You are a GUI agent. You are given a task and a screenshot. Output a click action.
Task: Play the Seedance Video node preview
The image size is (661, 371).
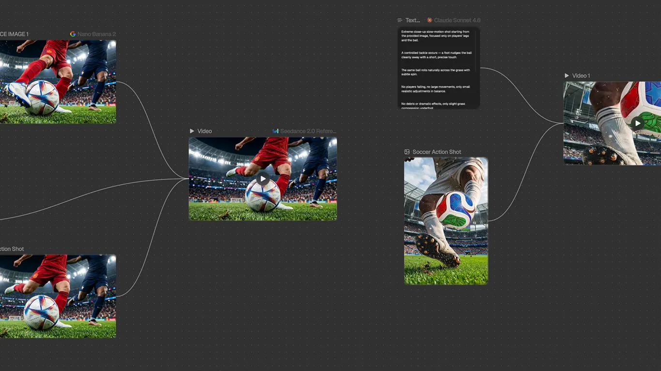(x=263, y=179)
